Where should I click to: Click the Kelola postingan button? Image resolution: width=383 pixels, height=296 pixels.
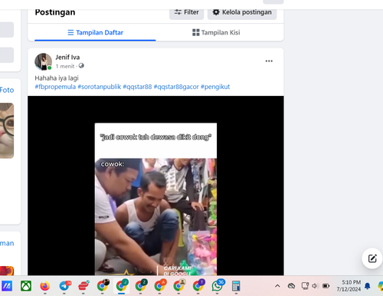coord(242,12)
